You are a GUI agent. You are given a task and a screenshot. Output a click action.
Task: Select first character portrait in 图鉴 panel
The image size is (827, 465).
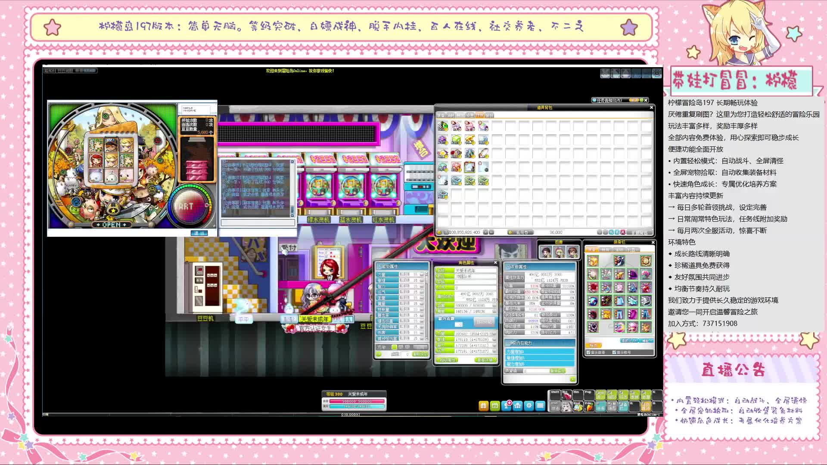(546, 252)
